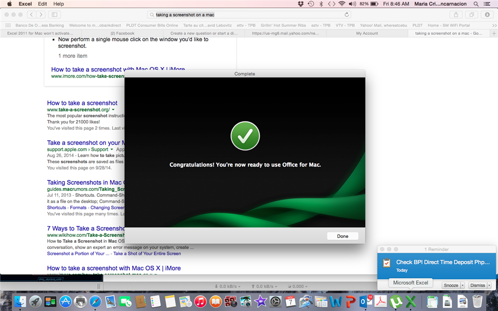Click the Dropbox menu bar icon
Screen dimensions: 498x311
(301, 4)
